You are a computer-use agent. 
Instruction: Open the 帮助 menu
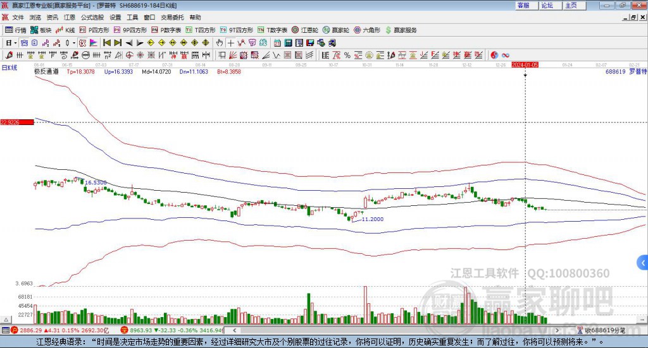coord(195,17)
